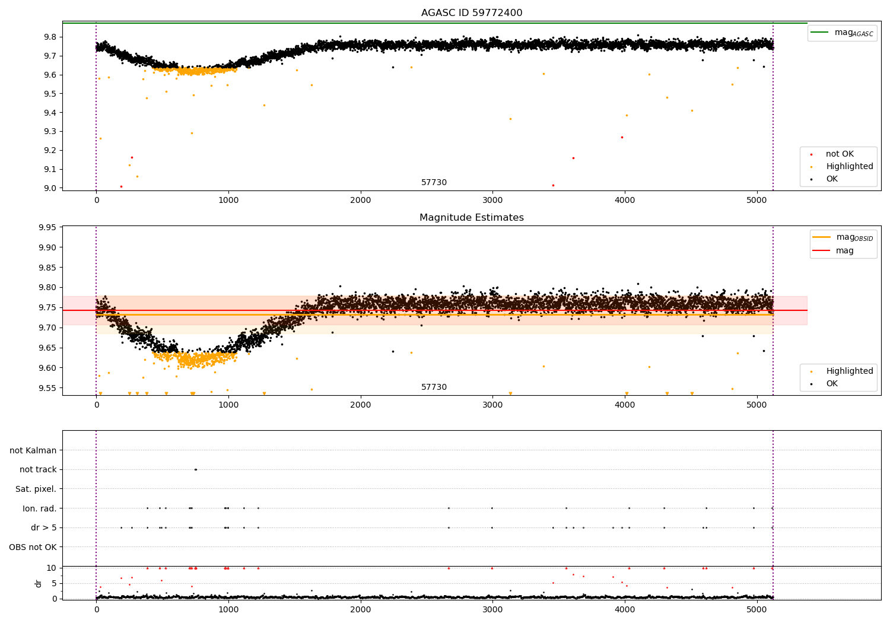Click the 5000 x-tick under the bottom plot
Viewport: 890px width, 623px height.
[x=757, y=609]
